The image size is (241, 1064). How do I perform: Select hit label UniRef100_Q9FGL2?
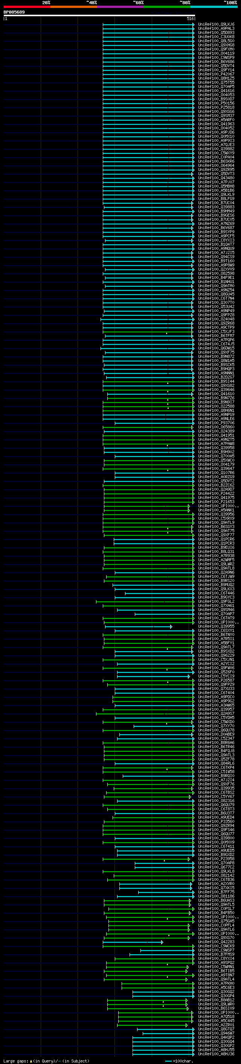point(216,601)
